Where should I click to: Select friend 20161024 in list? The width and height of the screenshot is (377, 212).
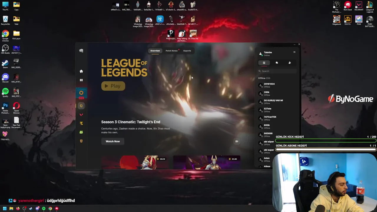pyautogui.click(x=277, y=85)
